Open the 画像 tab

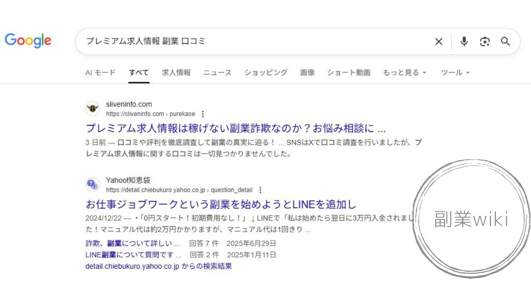click(307, 73)
